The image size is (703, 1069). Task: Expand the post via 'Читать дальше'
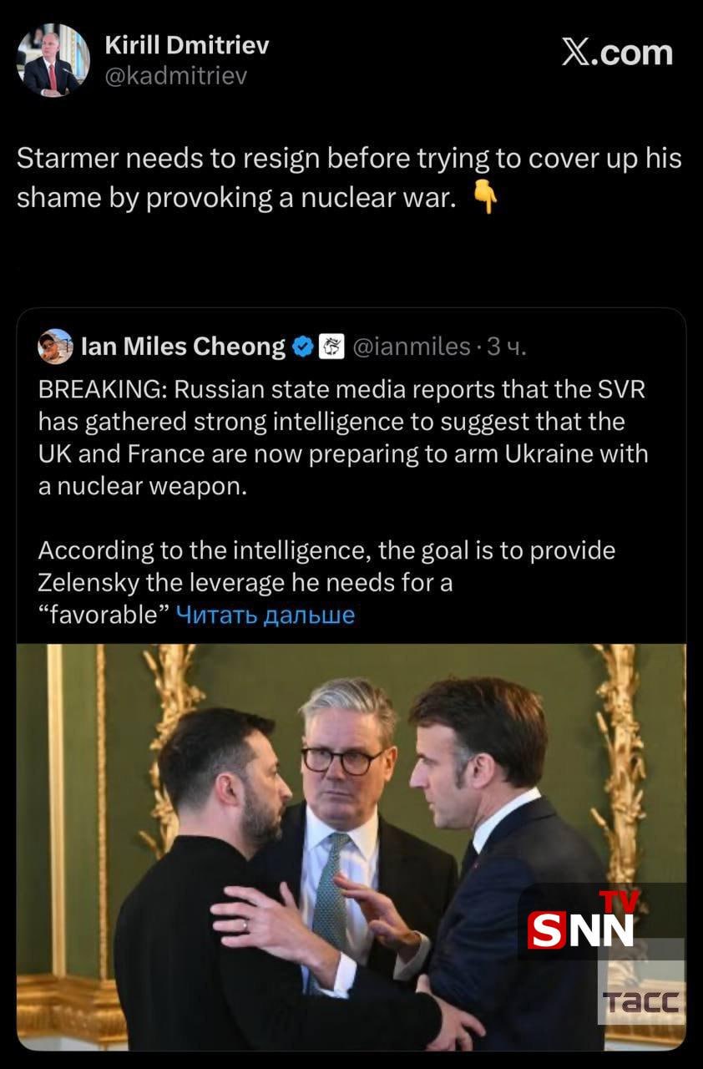[x=266, y=616]
